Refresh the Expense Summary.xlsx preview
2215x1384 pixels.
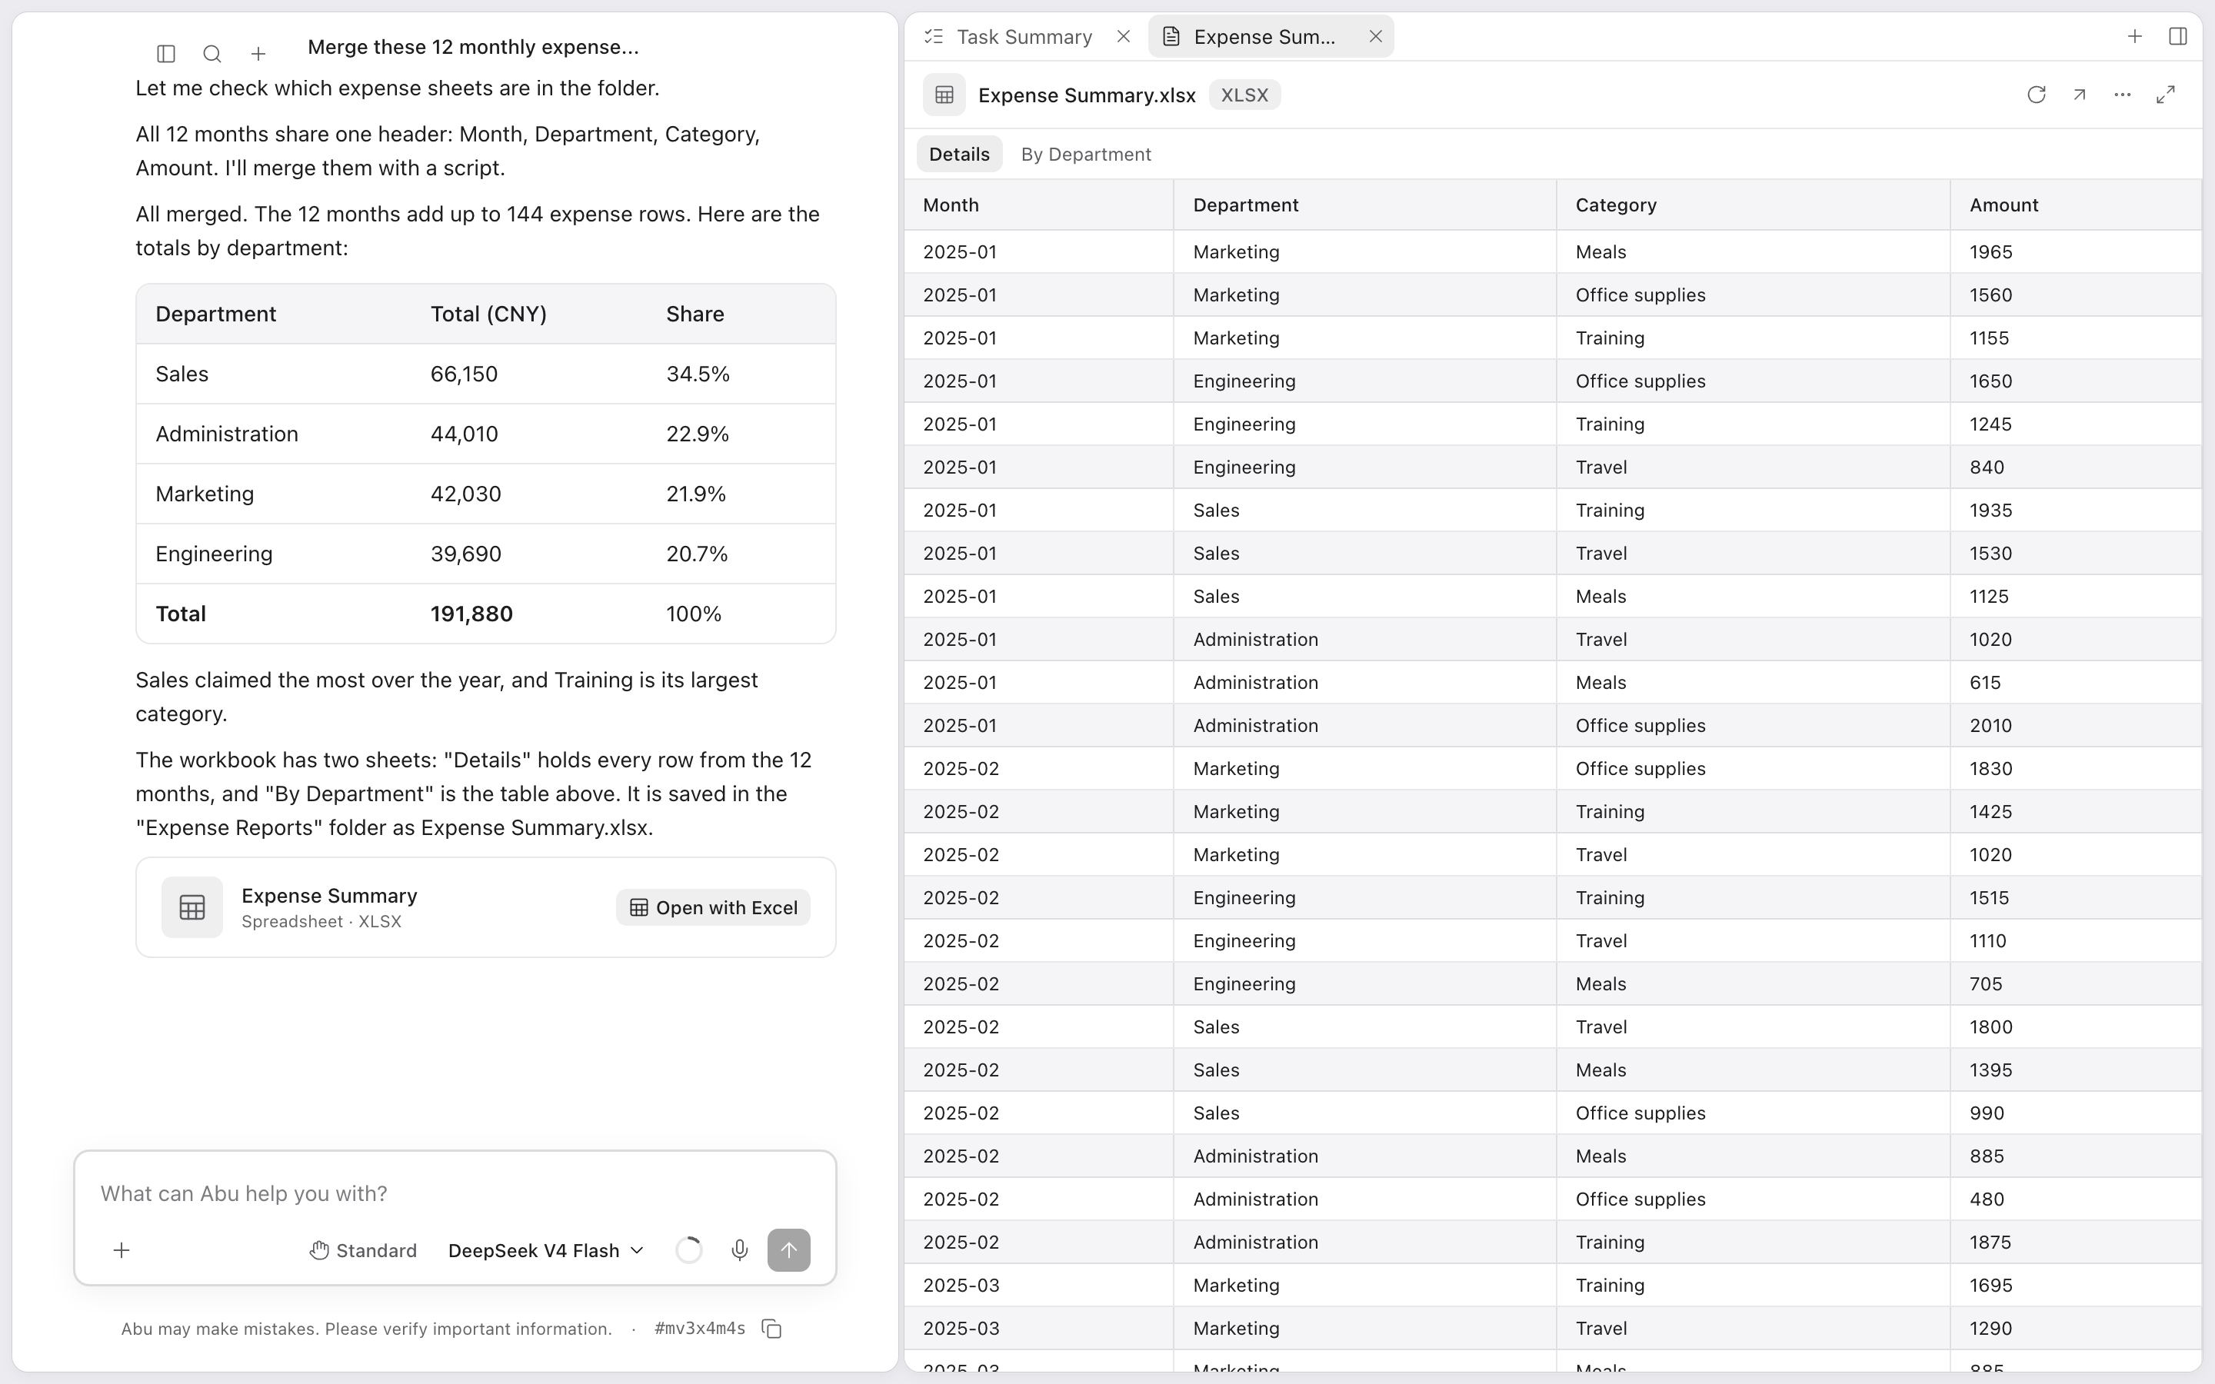point(2036,95)
